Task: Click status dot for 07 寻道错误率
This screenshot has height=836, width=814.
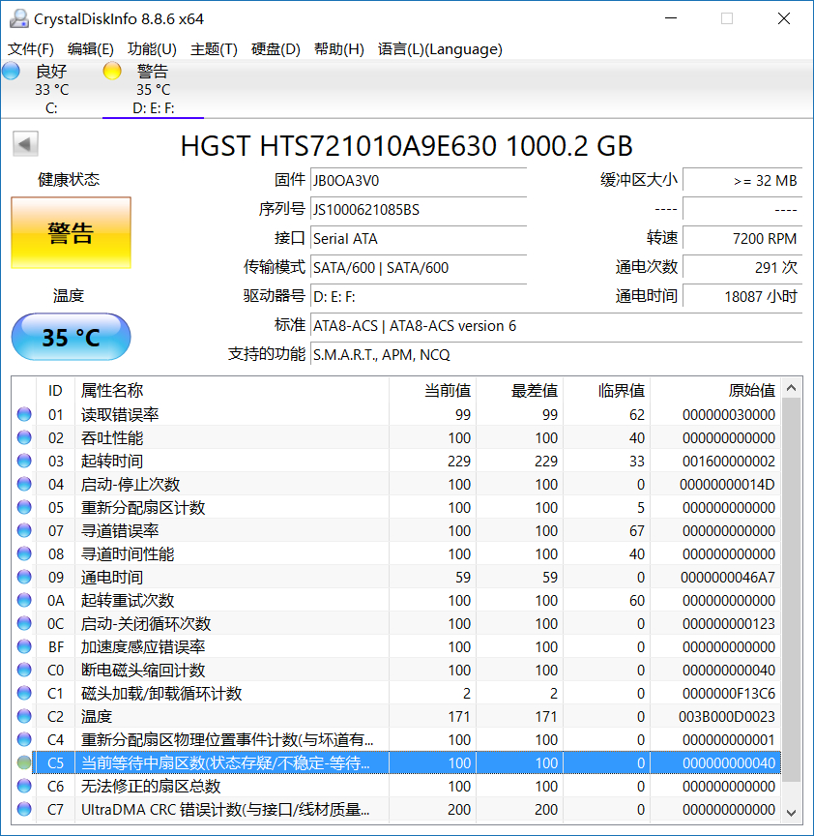Action: coord(24,530)
